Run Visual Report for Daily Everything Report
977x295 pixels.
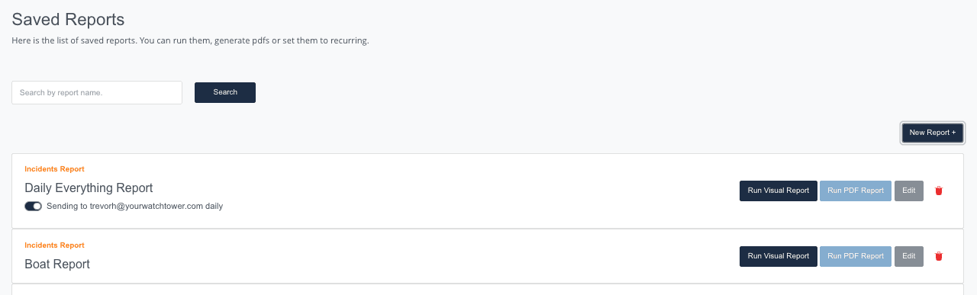pos(779,191)
